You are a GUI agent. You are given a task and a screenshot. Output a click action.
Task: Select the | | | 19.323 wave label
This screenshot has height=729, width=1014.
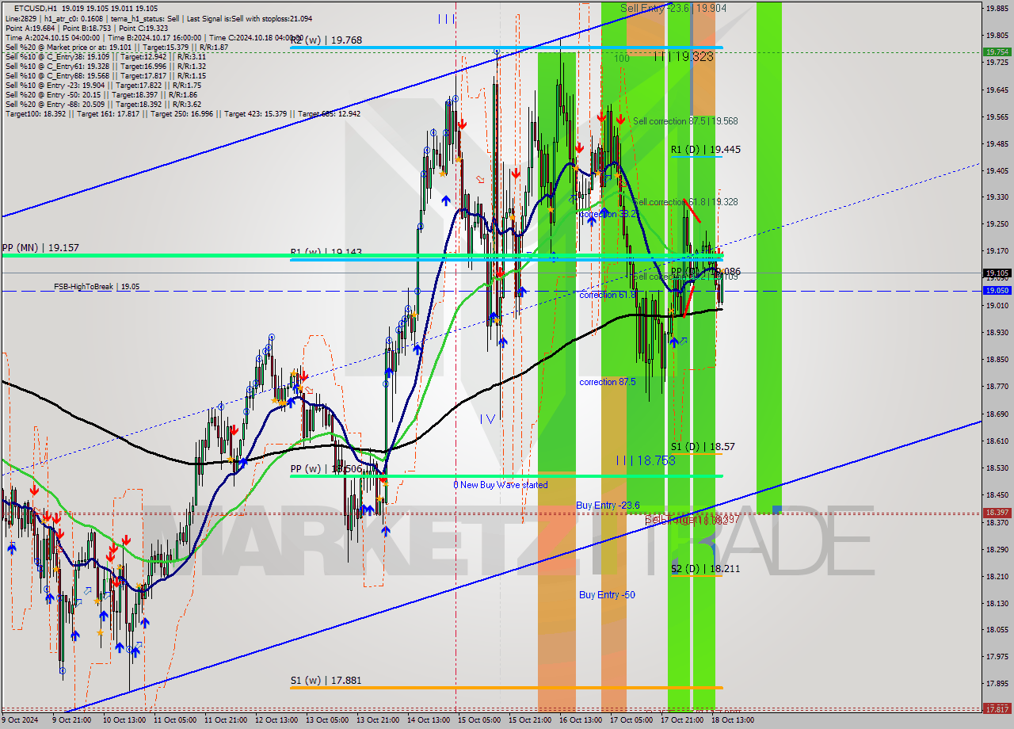tap(684, 57)
